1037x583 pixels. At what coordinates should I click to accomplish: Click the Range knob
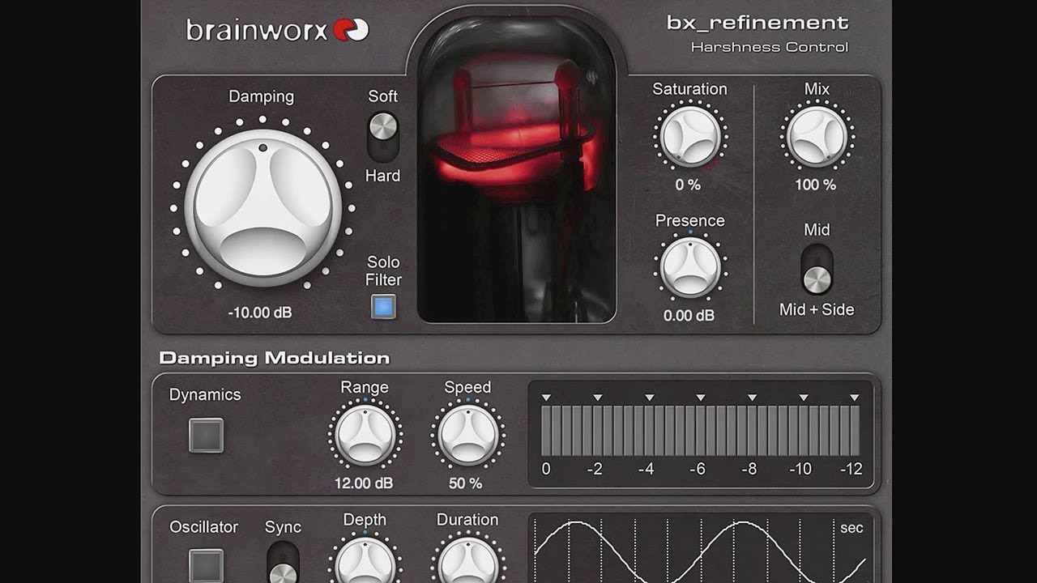[x=365, y=436]
